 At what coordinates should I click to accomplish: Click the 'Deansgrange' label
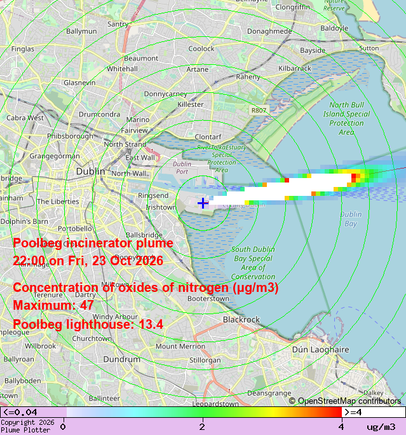[x=269, y=393]
